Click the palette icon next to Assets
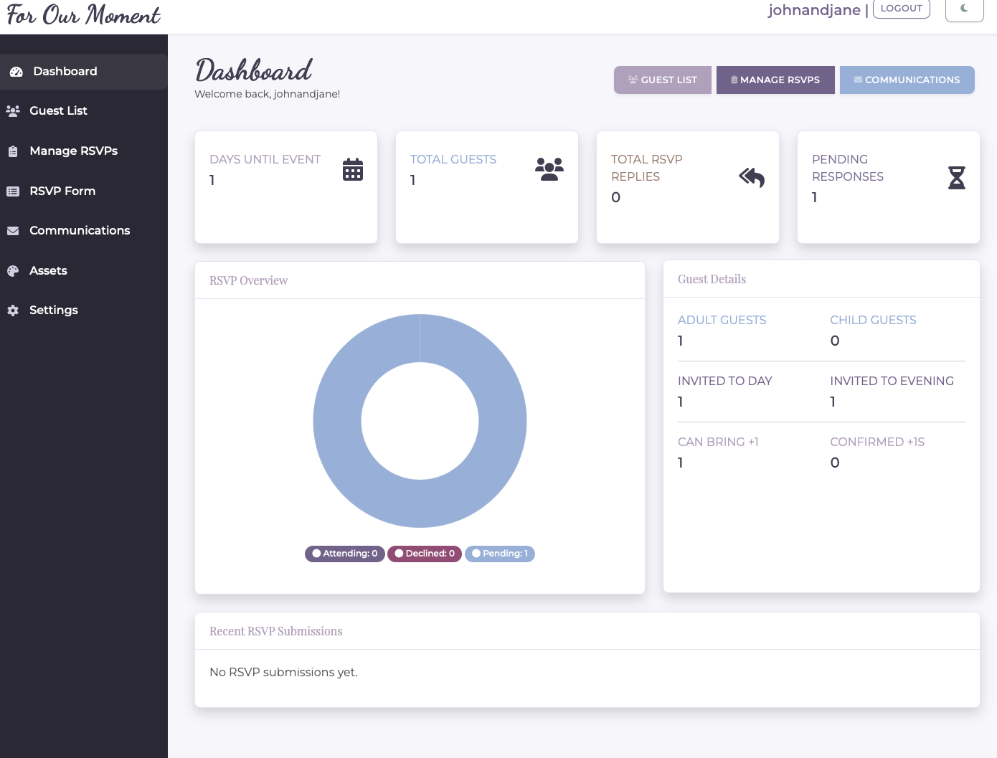 tap(12, 270)
